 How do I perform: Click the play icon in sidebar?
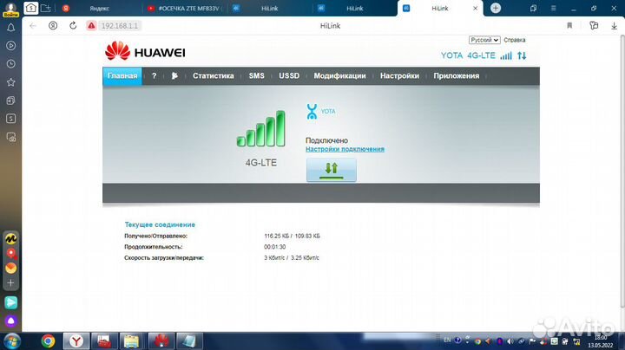point(10,46)
